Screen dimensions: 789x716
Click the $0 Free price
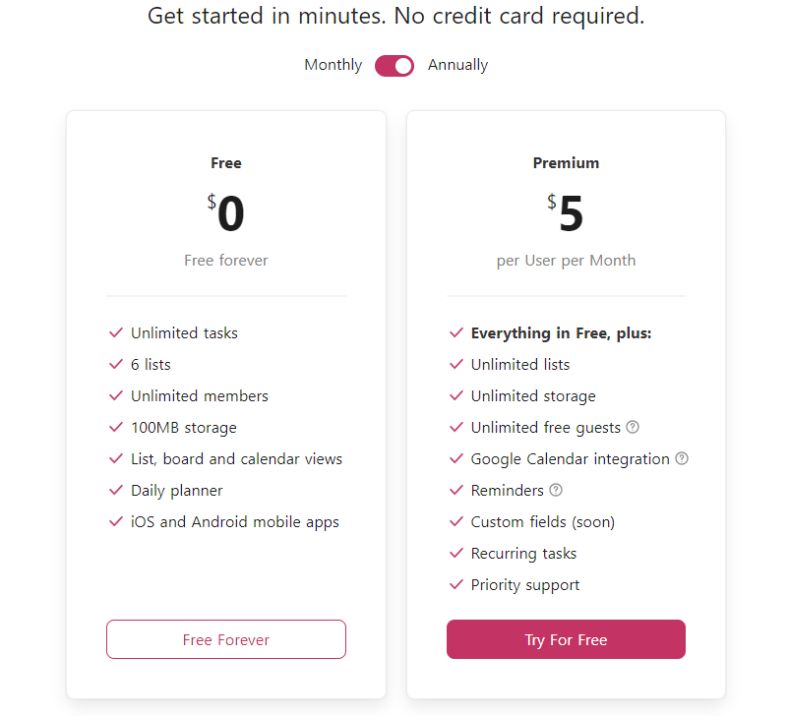pyautogui.click(x=227, y=214)
